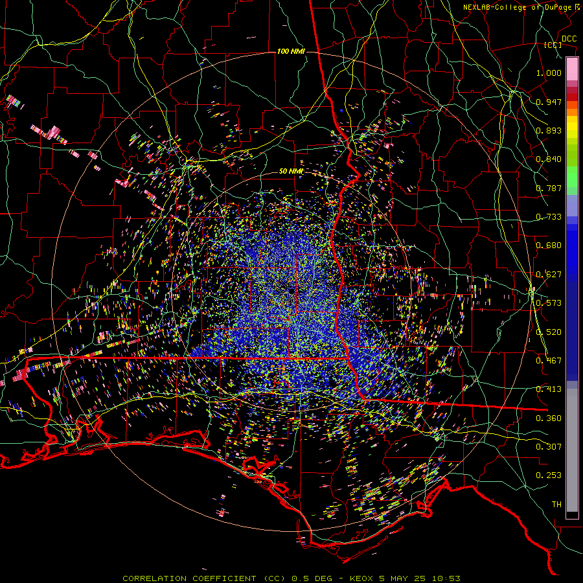Click the 1.000 value on the color scale

coord(549,73)
